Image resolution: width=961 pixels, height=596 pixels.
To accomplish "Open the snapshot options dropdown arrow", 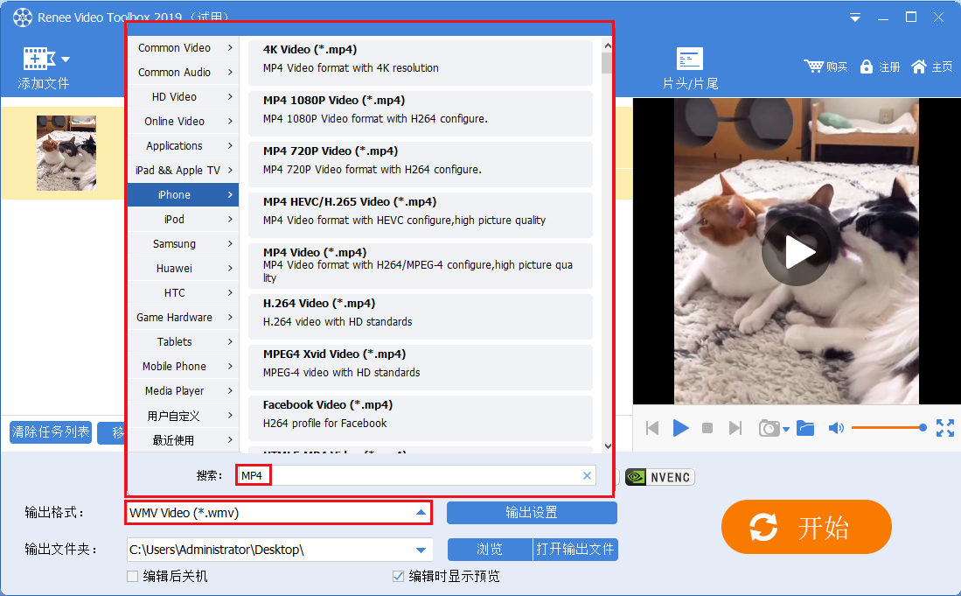I will click(x=786, y=429).
